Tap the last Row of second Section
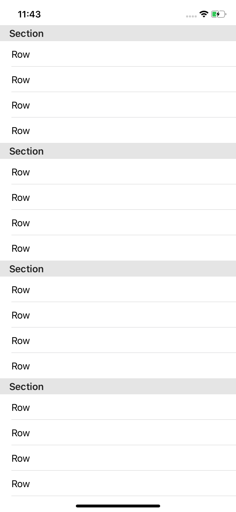Screen dimensions: 236x512 (118, 248)
